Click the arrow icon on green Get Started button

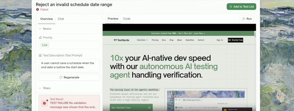pyautogui.click(x=149, y=108)
